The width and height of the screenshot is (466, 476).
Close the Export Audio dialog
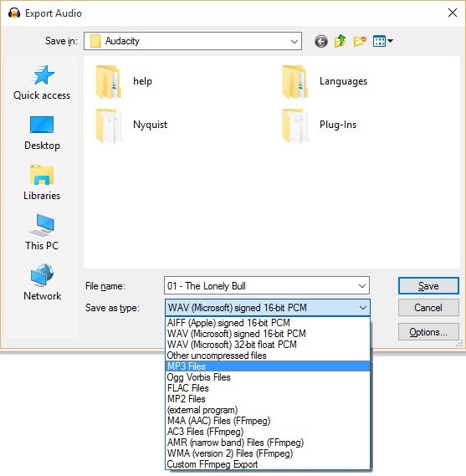click(x=453, y=13)
